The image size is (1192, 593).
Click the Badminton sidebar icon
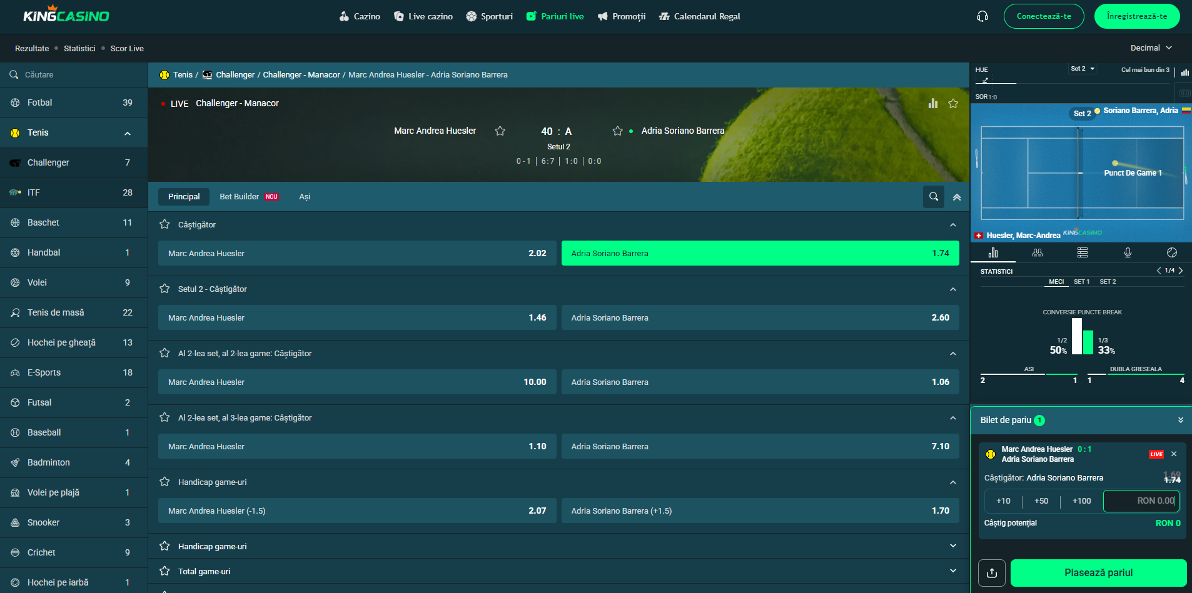[x=15, y=462]
